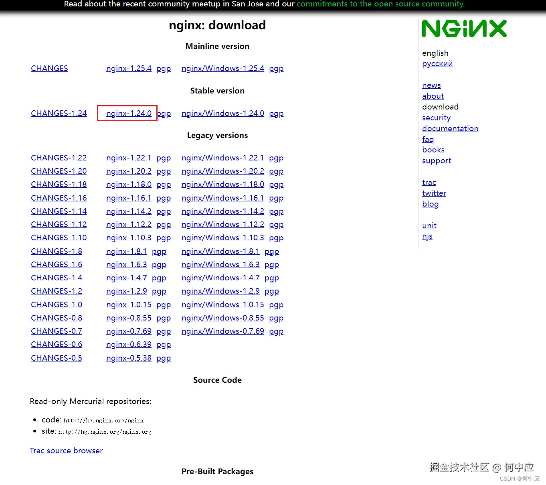Open the twitter link in sidebar

pyautogui.click(x=434, y=193)
